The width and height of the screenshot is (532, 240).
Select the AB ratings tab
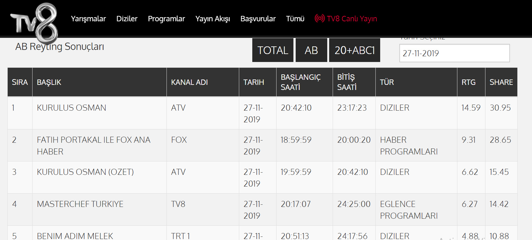311,50
